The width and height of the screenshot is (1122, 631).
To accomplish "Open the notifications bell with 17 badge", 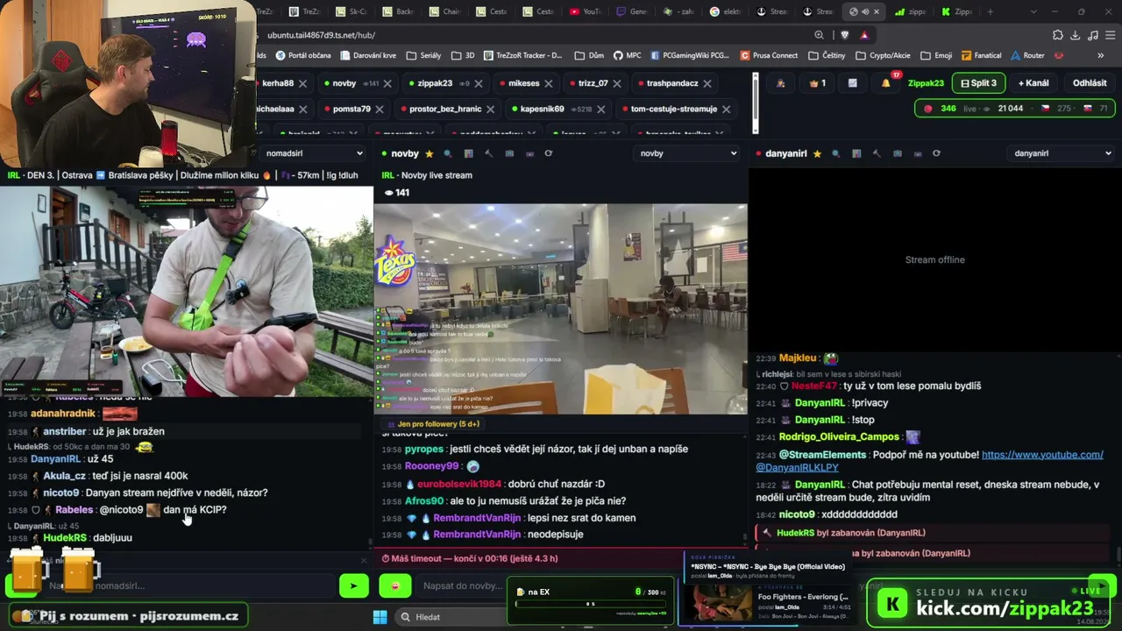I will pos(887,82).
